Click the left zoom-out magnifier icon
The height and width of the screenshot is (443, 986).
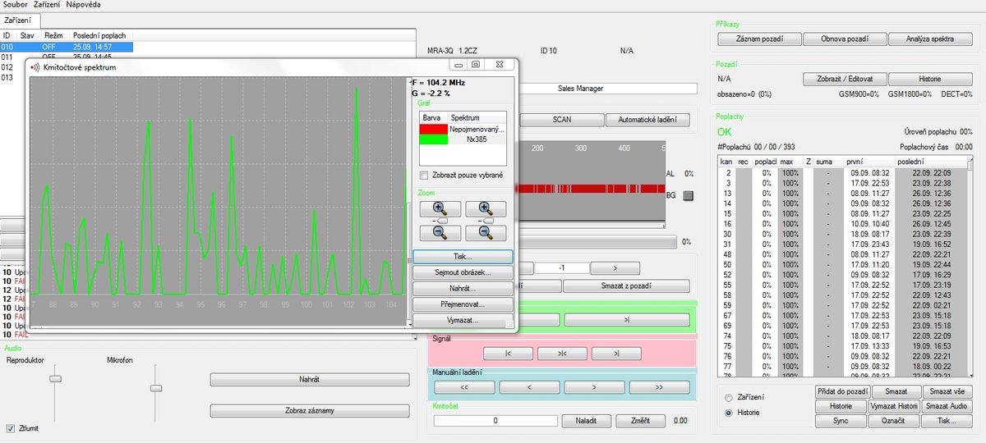click(440, 233)
